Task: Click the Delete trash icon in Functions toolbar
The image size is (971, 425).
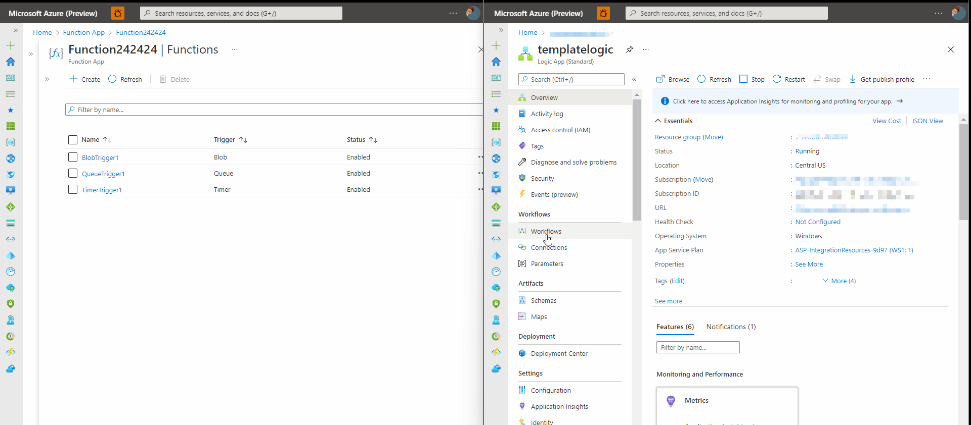Action: coord(163,79)
